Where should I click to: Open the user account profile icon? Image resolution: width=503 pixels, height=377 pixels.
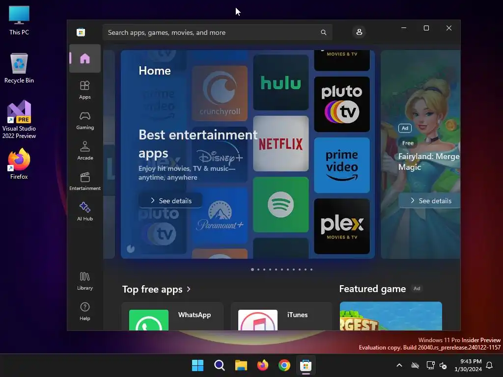[x=359, y=32]
